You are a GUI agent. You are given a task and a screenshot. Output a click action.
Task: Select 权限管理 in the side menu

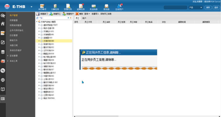(13, 20)
